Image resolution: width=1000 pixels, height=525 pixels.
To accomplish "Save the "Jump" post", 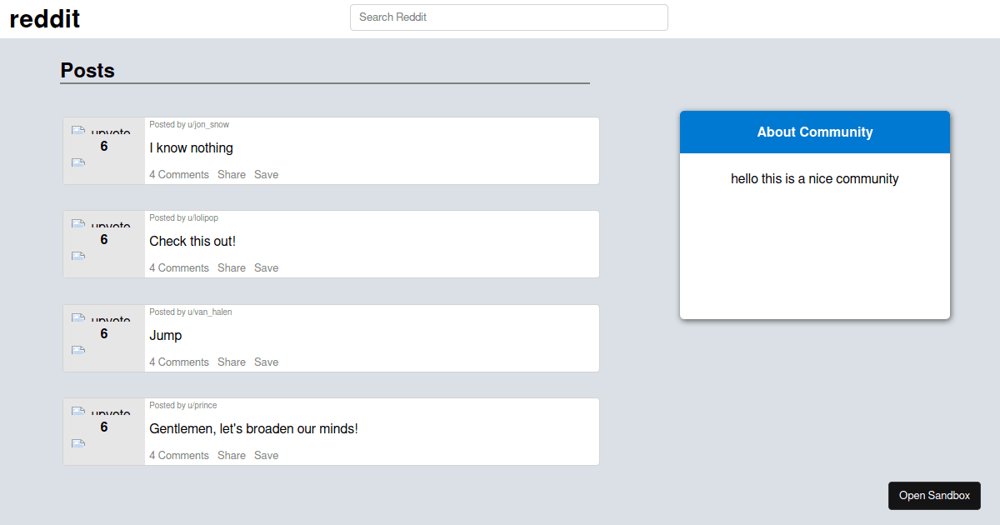I will point(266,362).
